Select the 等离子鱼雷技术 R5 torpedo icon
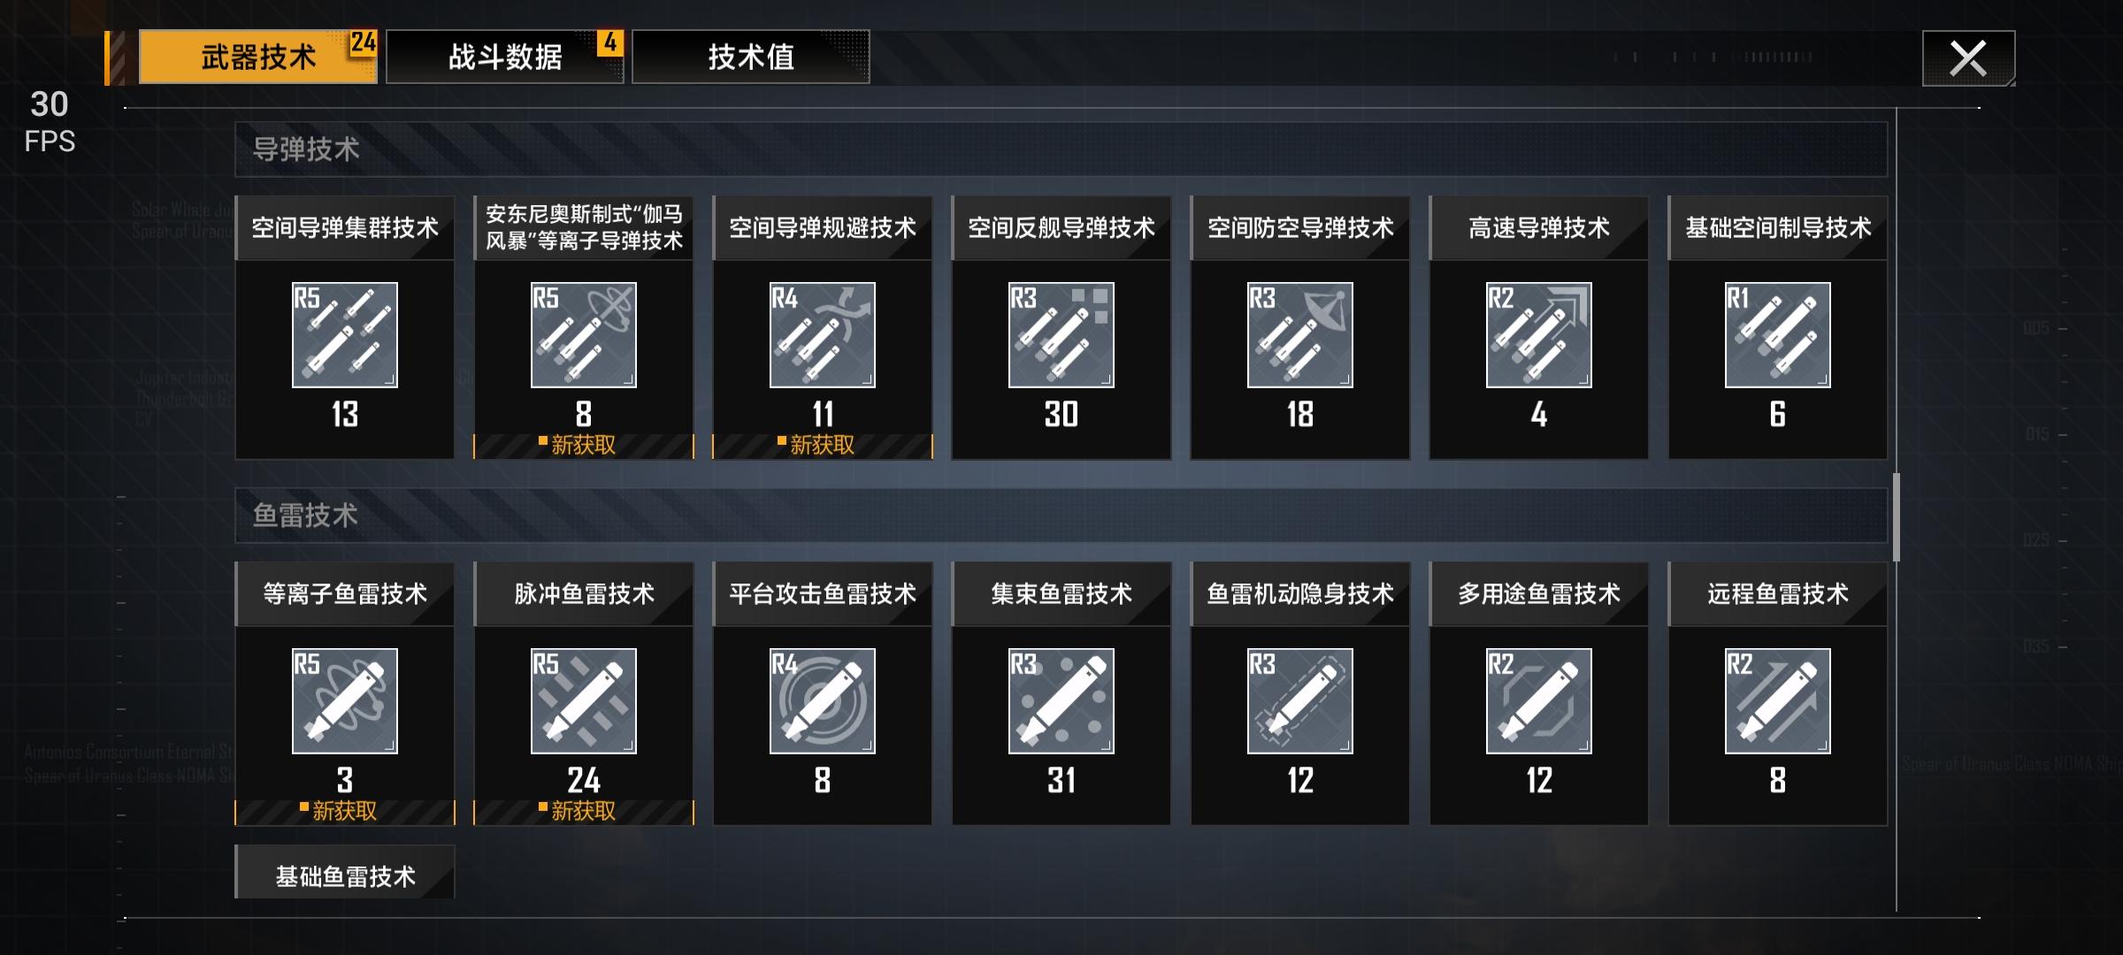This screenshot has width=2123, height=955. click(x=345, y=701)
